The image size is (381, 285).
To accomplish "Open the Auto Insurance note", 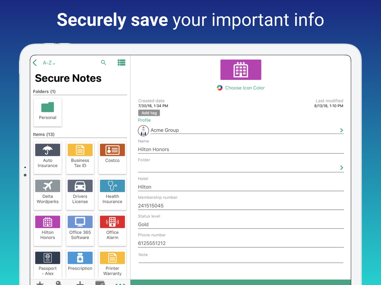I will (x=48, y=158).
